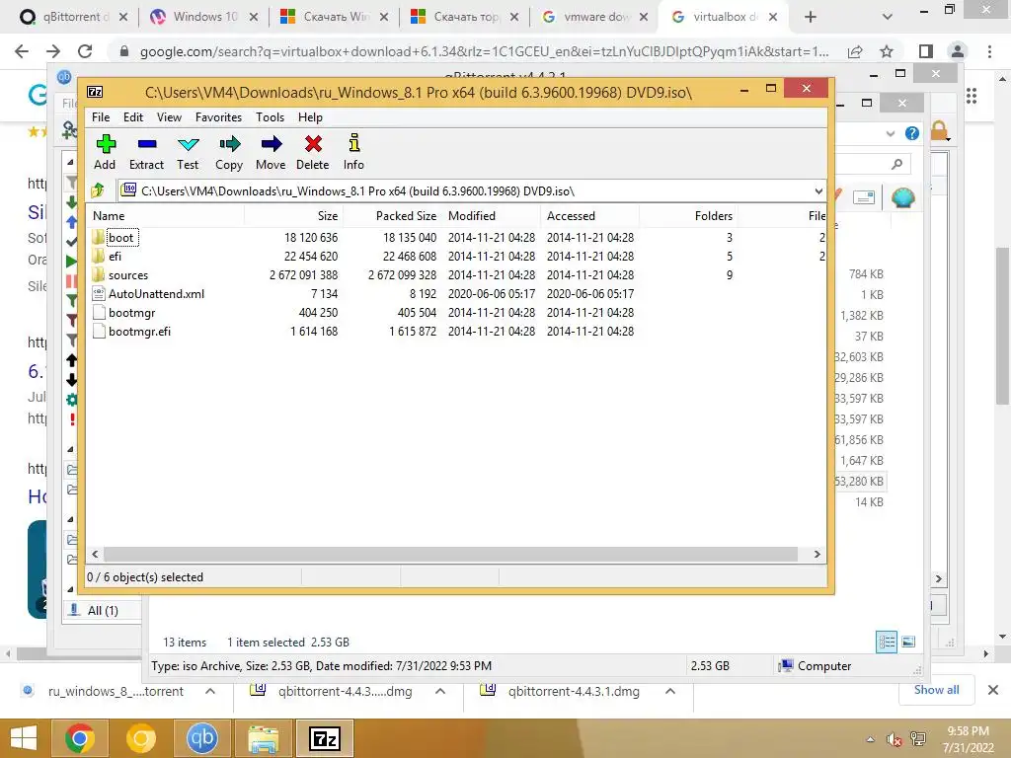Click the Explorer search magnifier icon
Viewport: 1011px width, 758px height.
896,165
